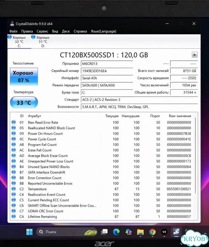Image resolution: width=209 pixels, height=247 pixels.
Task: Click the Порог column header
Action: [x=155, y=116]
